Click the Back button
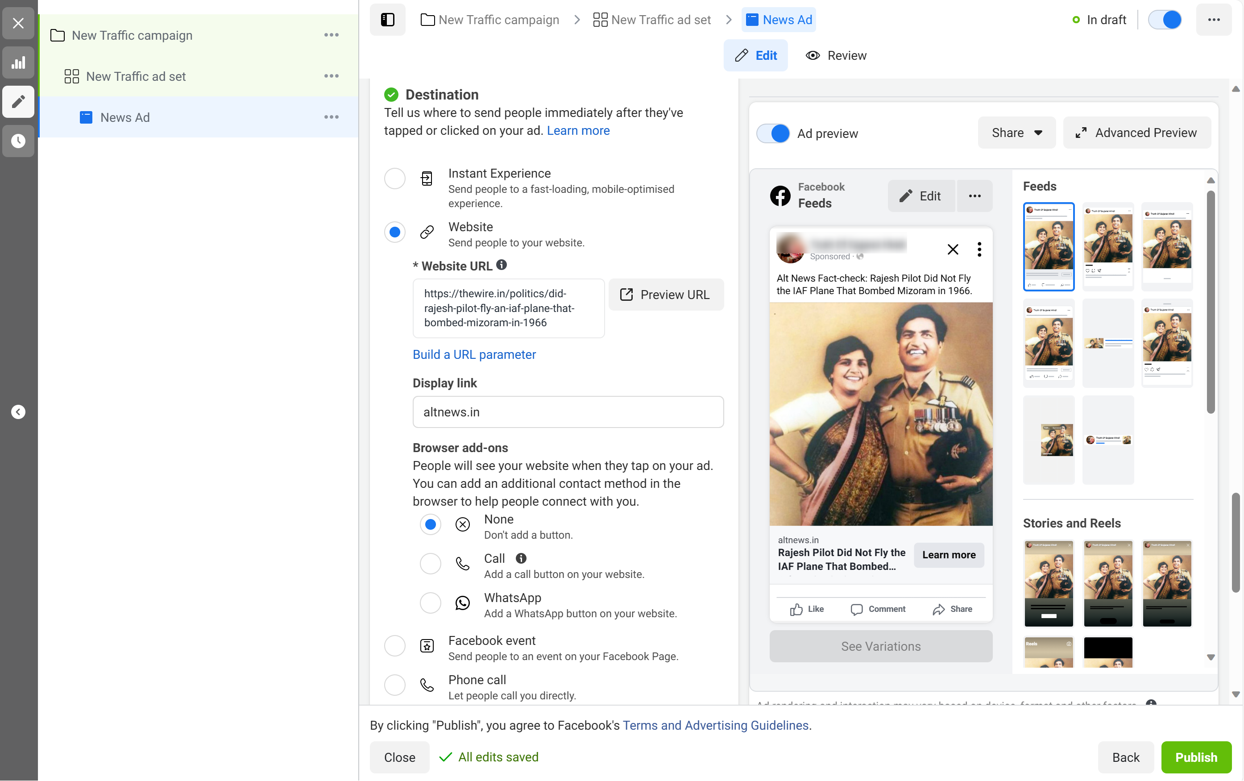The image size is (1244, 781). (1126, 757)
